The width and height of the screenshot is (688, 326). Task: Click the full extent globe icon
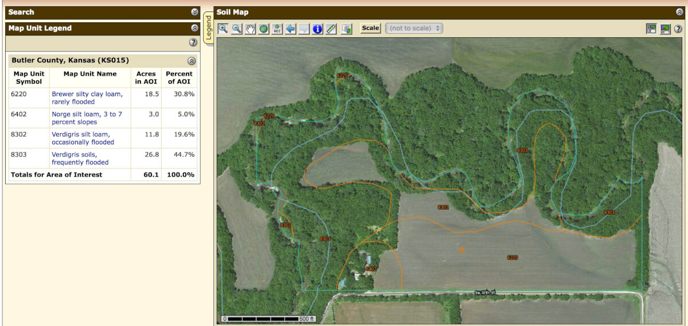point(264,29)
